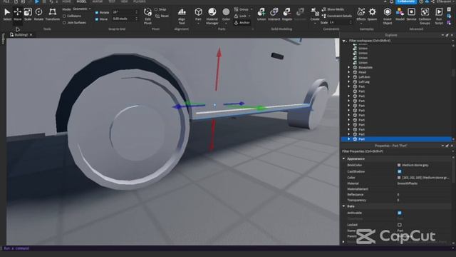This screenshot has height=257, width=456.
Task: Click the Anchor button
Action: [x=242, y=22]
